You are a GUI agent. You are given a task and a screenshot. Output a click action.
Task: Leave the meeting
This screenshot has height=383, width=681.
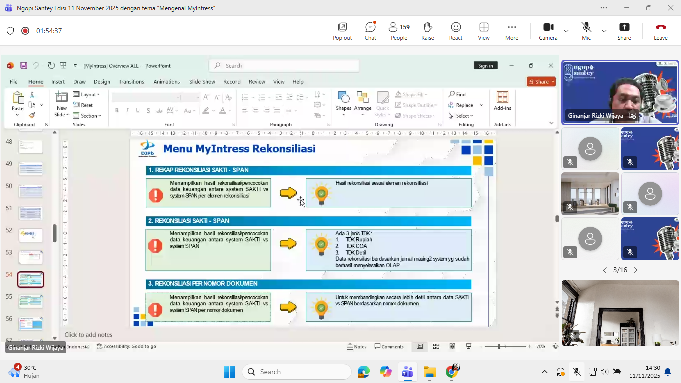tap(660, 31)
